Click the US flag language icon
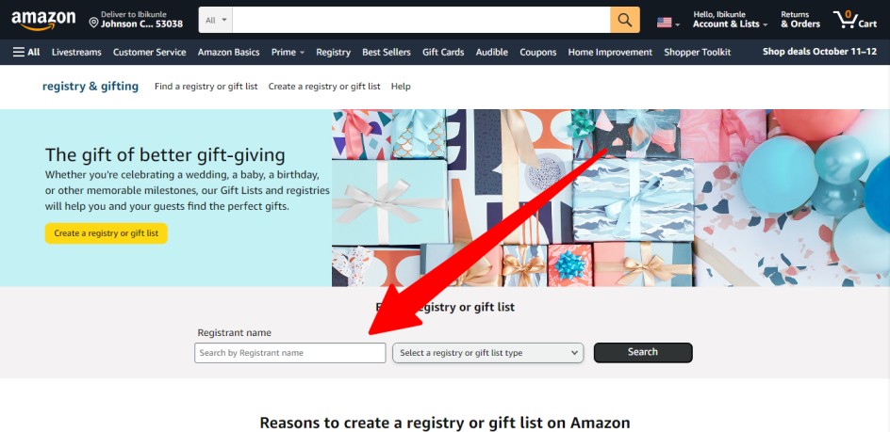 point(664,23)
